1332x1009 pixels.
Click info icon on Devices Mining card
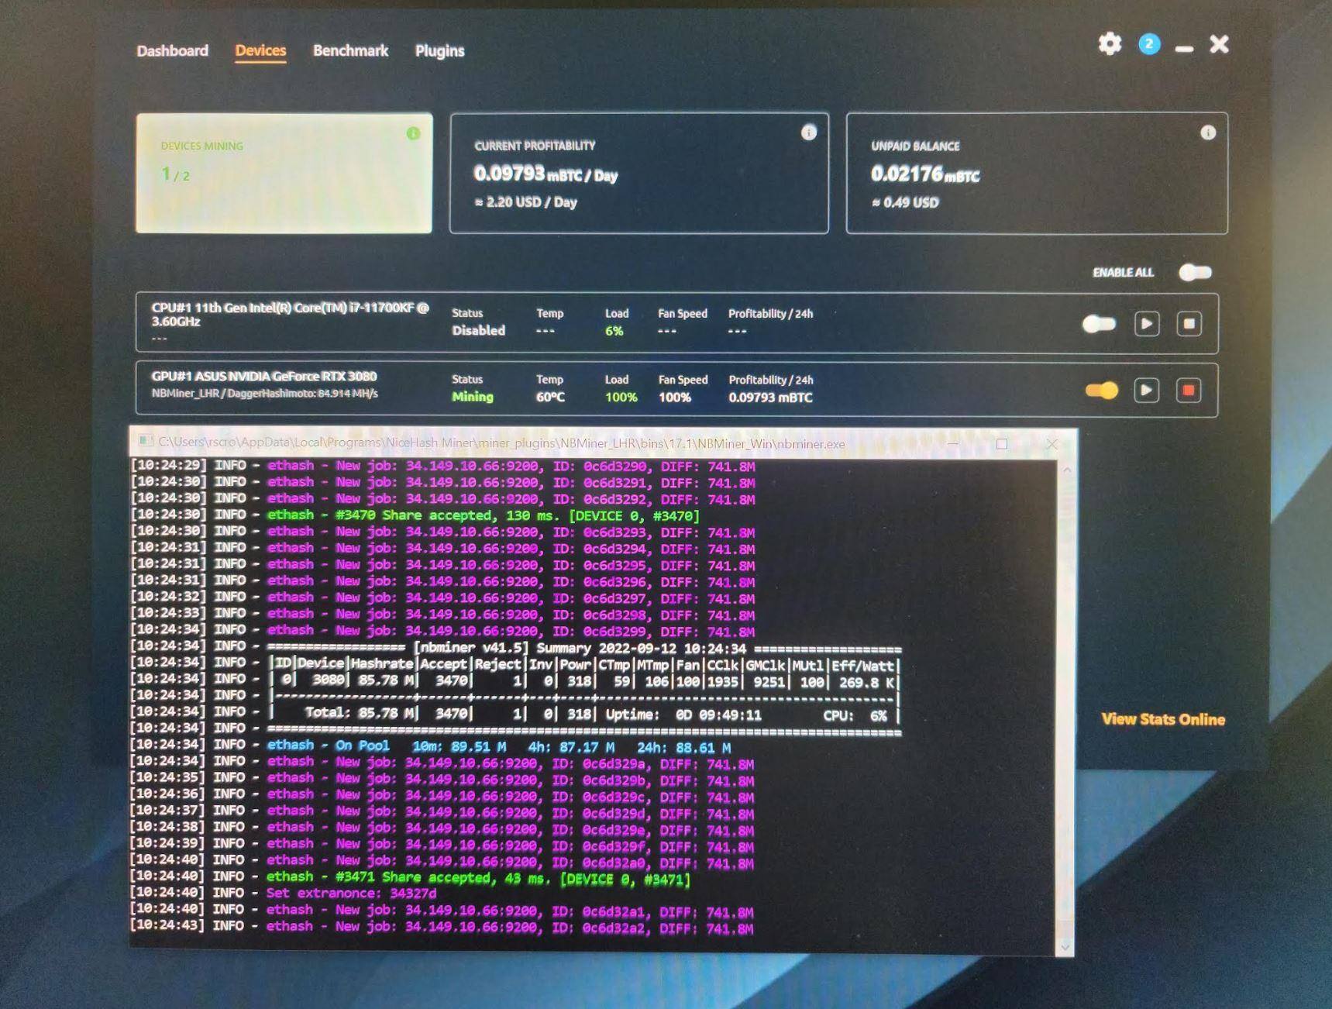(x=413, y=133)
